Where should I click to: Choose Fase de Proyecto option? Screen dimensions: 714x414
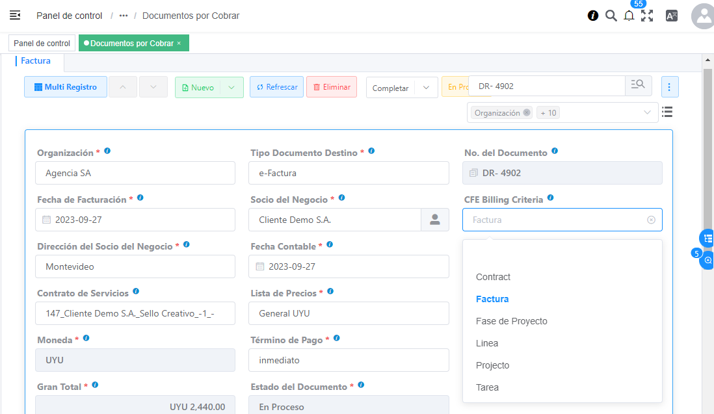tap(511, 321)
